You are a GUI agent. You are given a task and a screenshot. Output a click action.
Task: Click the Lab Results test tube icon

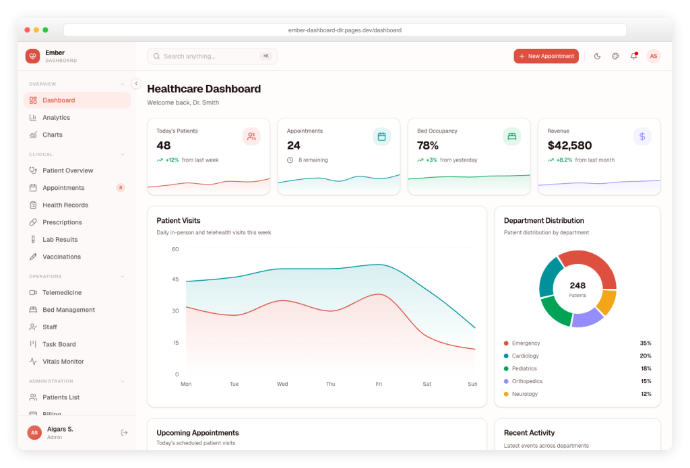tap(33, 239)
